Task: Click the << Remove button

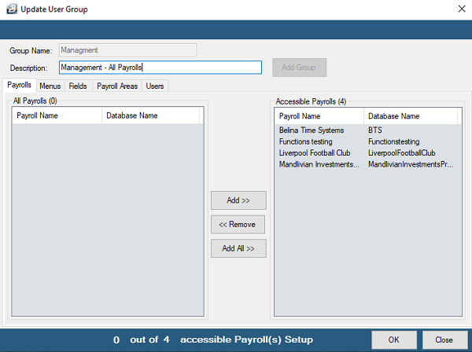Action: tap(238, 224)
